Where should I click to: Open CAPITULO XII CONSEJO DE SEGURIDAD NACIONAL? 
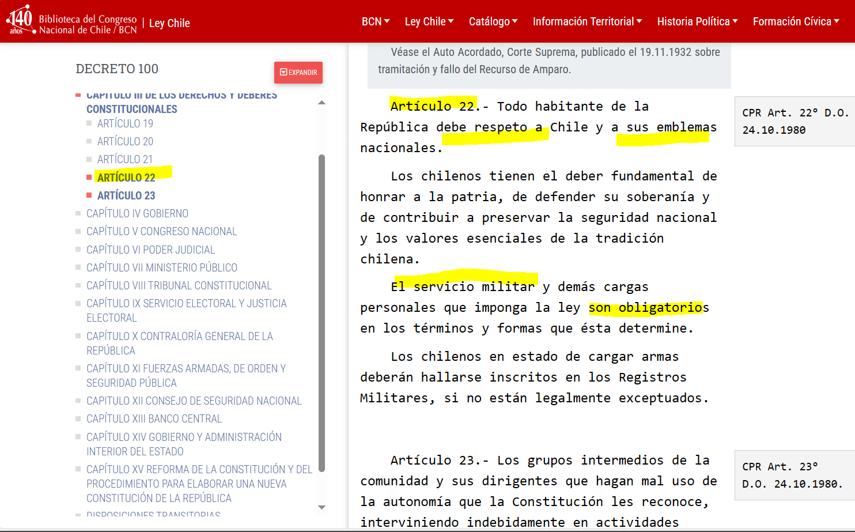click(194, 401)
